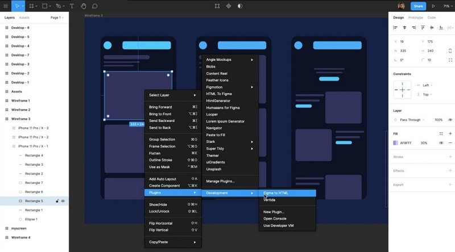Expand Stark plugin submenu
The image size is (455, 252).
(x=230, y=142)
